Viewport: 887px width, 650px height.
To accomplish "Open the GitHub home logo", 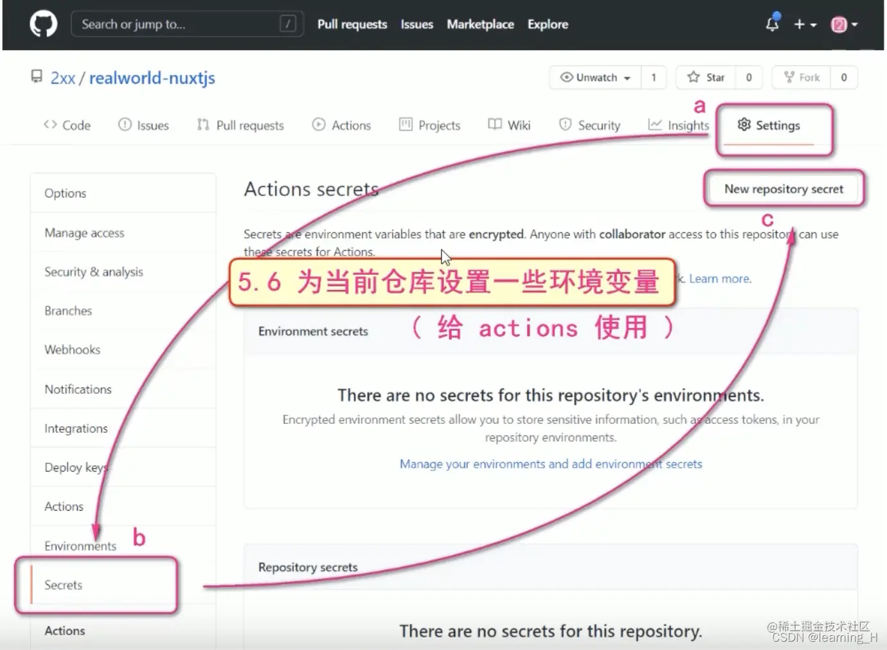I will pos(44,24).
